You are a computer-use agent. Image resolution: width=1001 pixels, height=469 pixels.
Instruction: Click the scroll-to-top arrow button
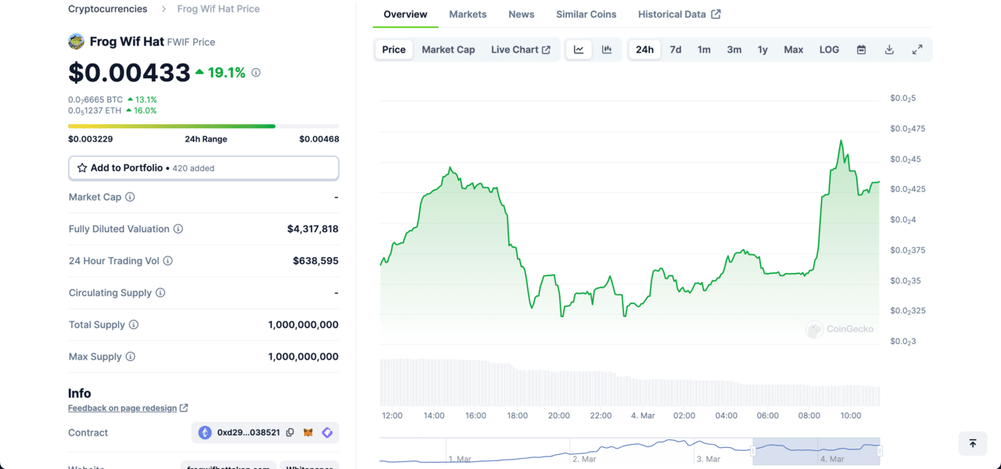coord(973,443)
